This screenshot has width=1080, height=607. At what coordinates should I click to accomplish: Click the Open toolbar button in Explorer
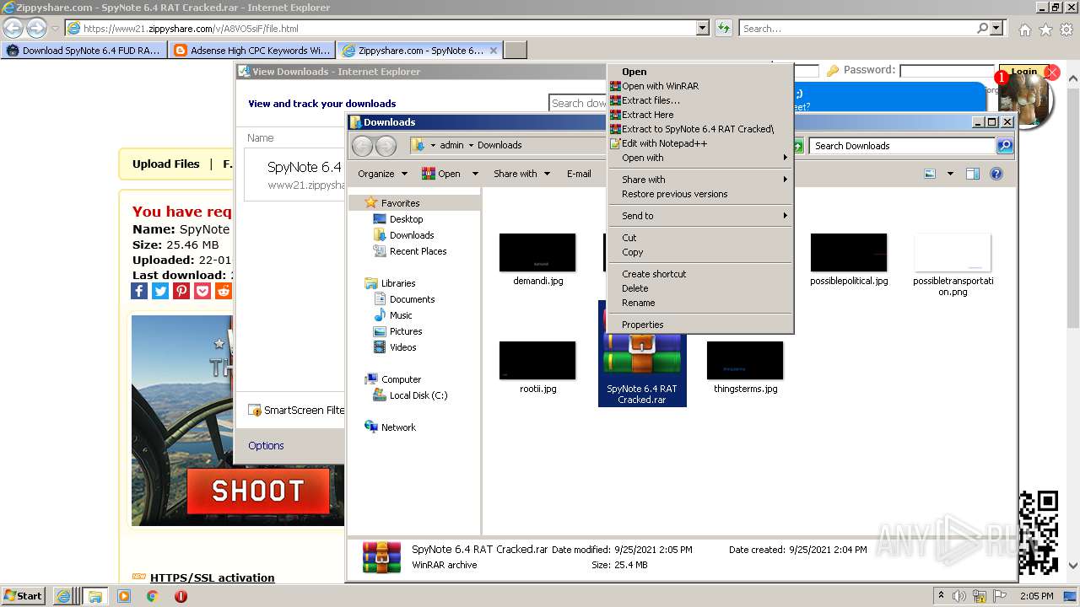pos(440,174)
